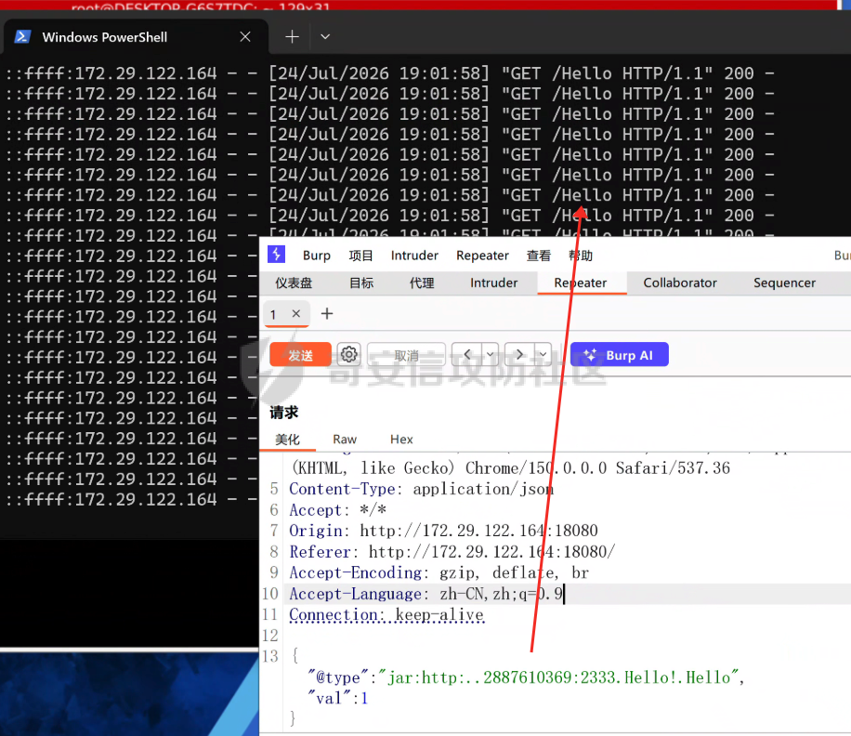Close the Windows PowerShell tab
Image resolution: width=851 pixels, height=736 pixels.
245,37
